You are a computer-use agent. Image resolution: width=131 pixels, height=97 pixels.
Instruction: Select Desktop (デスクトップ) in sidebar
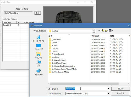[x=39, y=47]
